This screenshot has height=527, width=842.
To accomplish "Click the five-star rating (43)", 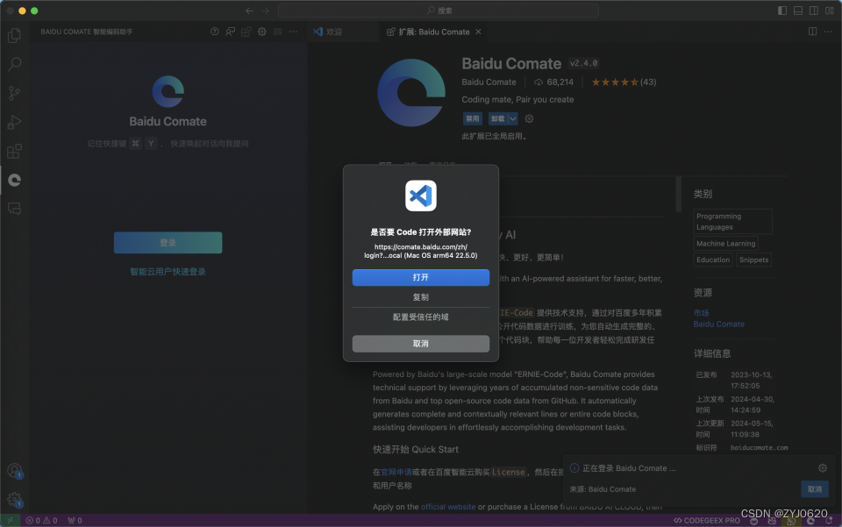I will pyautogui.click(x=624, y=82).
